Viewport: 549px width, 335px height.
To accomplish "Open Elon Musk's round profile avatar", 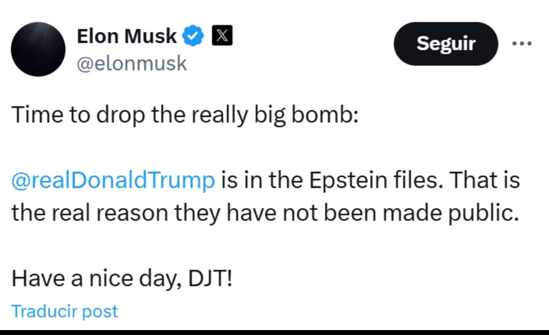I will click(x=38, y=49).
